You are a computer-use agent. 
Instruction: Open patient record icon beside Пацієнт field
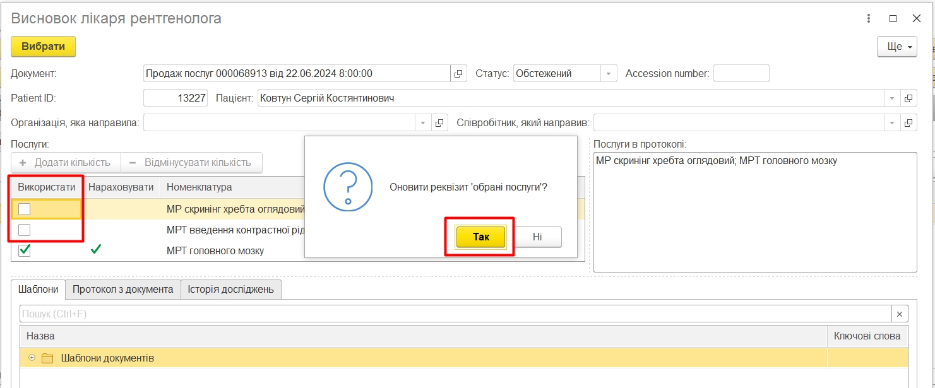pos(908,98)
